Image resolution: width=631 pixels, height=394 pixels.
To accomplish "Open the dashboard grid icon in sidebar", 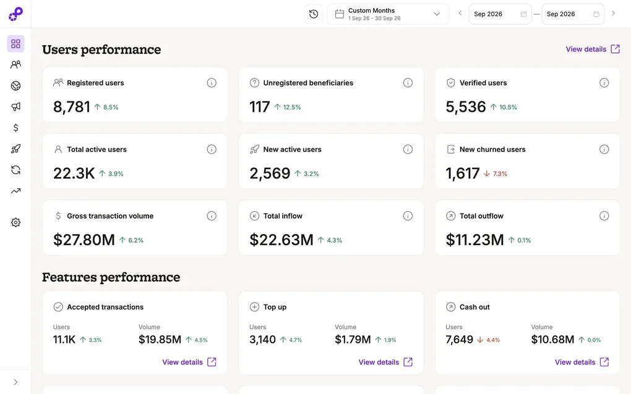I will click(x=15, y=44).
